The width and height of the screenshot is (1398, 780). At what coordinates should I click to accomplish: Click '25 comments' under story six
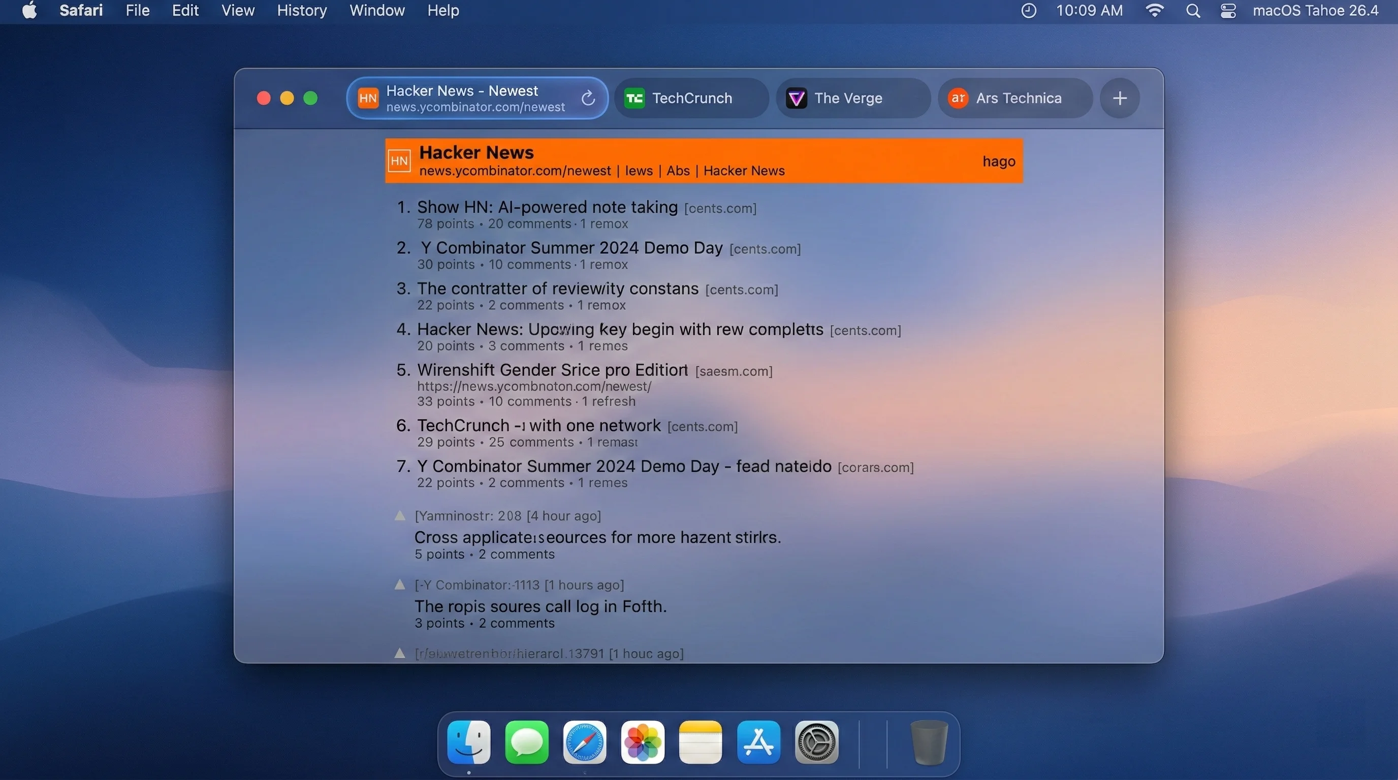(531, 442)
